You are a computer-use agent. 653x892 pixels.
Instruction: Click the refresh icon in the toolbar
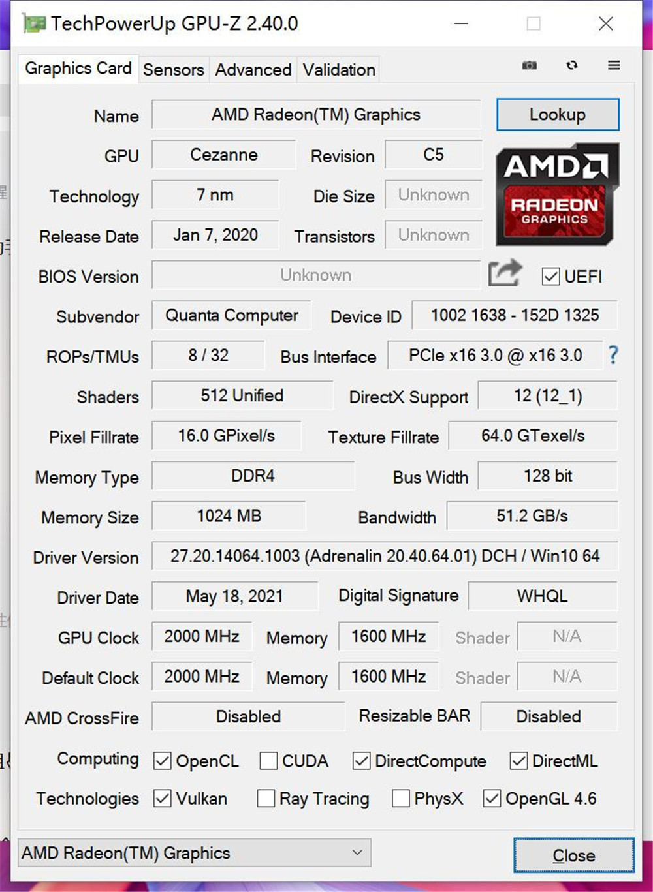(x=572, y=65)
